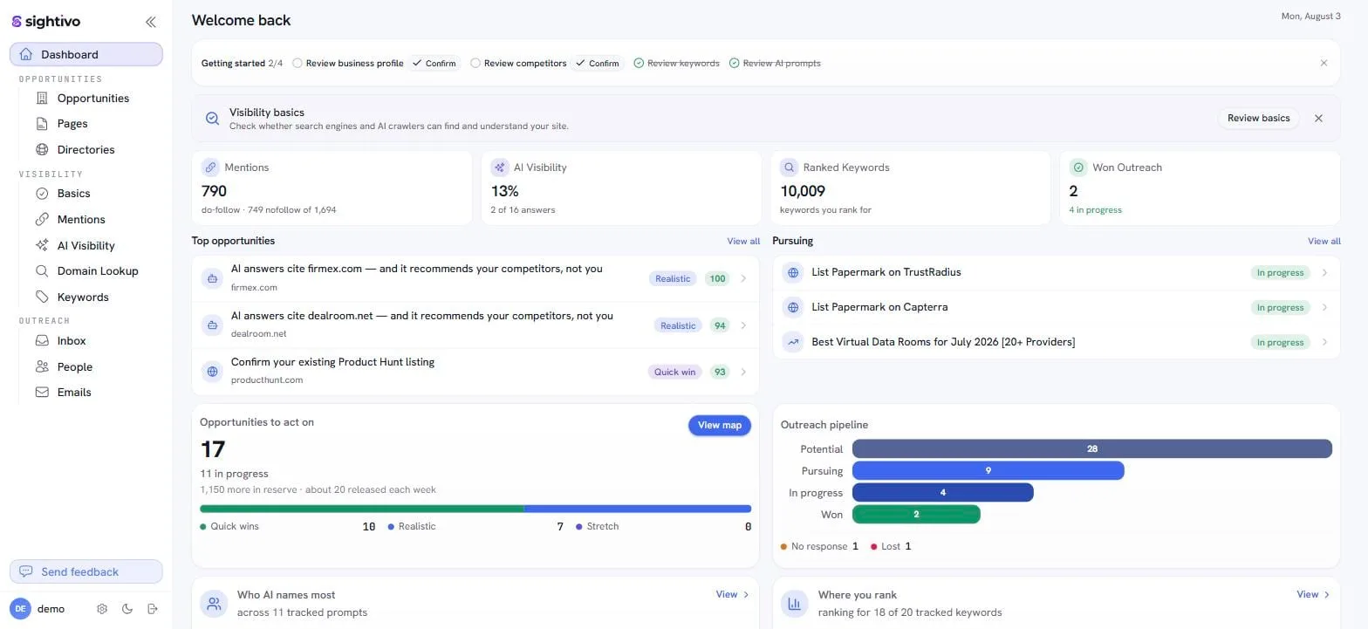Click the Send feedback button
This screenshot has height=629, width=1368.
click(x=86, y=571)
